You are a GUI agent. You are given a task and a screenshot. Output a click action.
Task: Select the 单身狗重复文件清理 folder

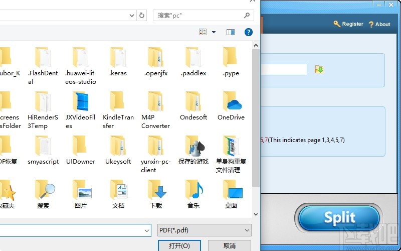coord(231,154)
